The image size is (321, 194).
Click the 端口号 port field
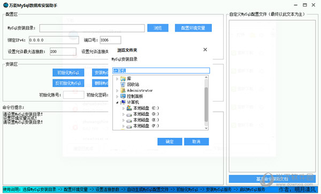click(x=110, y=40)
